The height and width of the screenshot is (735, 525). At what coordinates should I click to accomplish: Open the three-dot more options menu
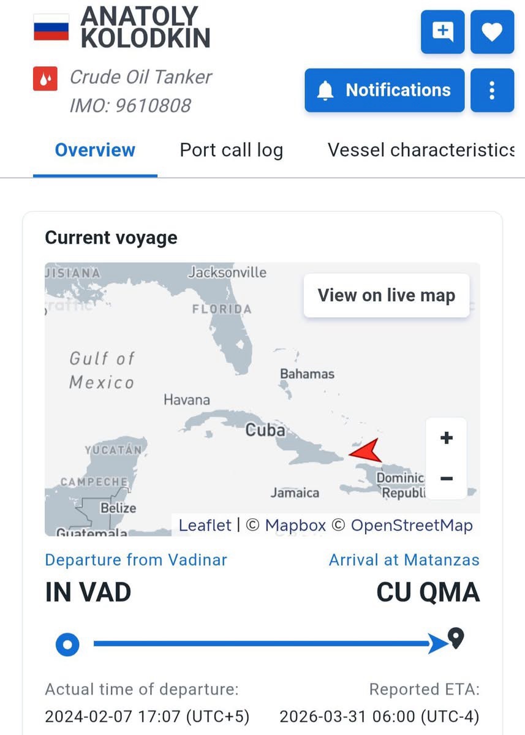pos(492,91)
